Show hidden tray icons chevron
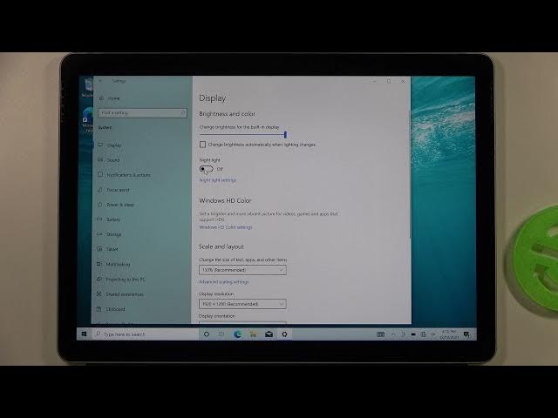This screenshot has width=558, height=418. pyautogui.click(x=393, y=334)
